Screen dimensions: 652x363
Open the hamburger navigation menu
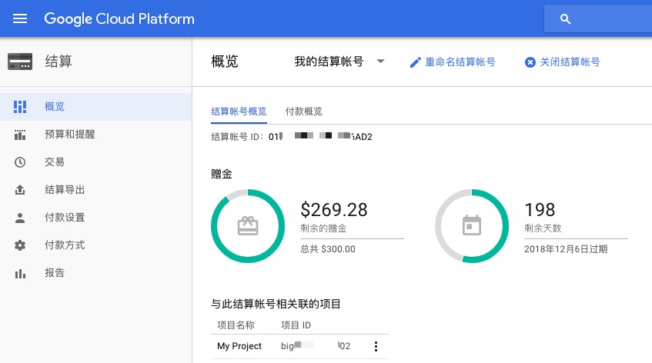pyautogui.click(x=20, y=18)
